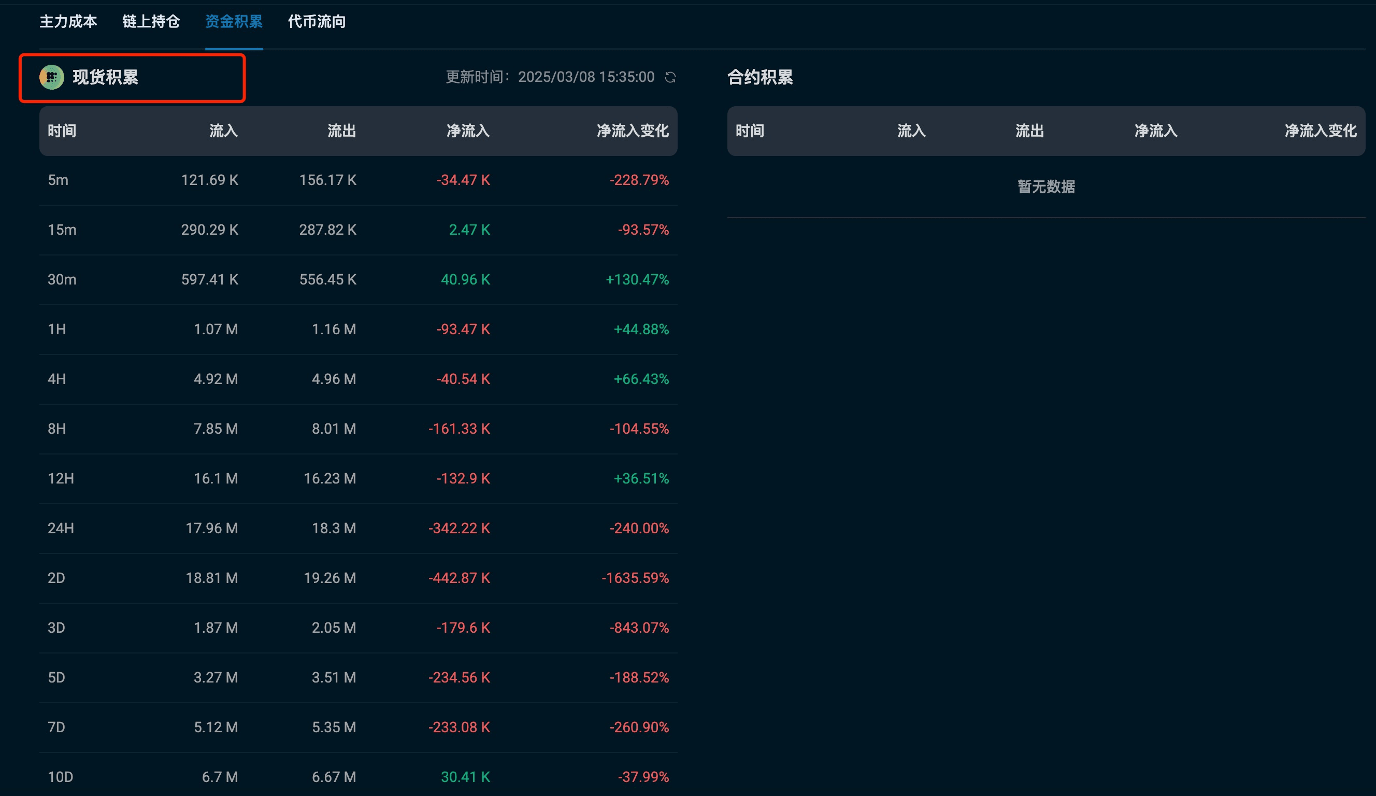1376x796 pixels.
Task: Select the 8H time row label
Action: (x=57, y=429)
